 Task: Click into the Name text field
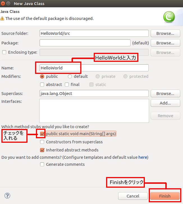coord(94,68)
